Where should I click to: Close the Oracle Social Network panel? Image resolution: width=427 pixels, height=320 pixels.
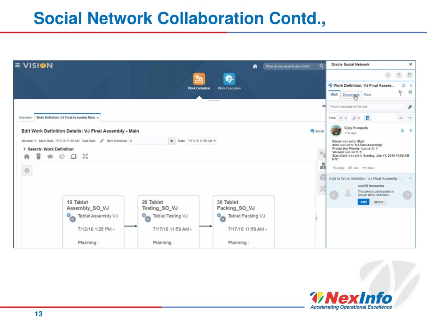tap(410, 64)
